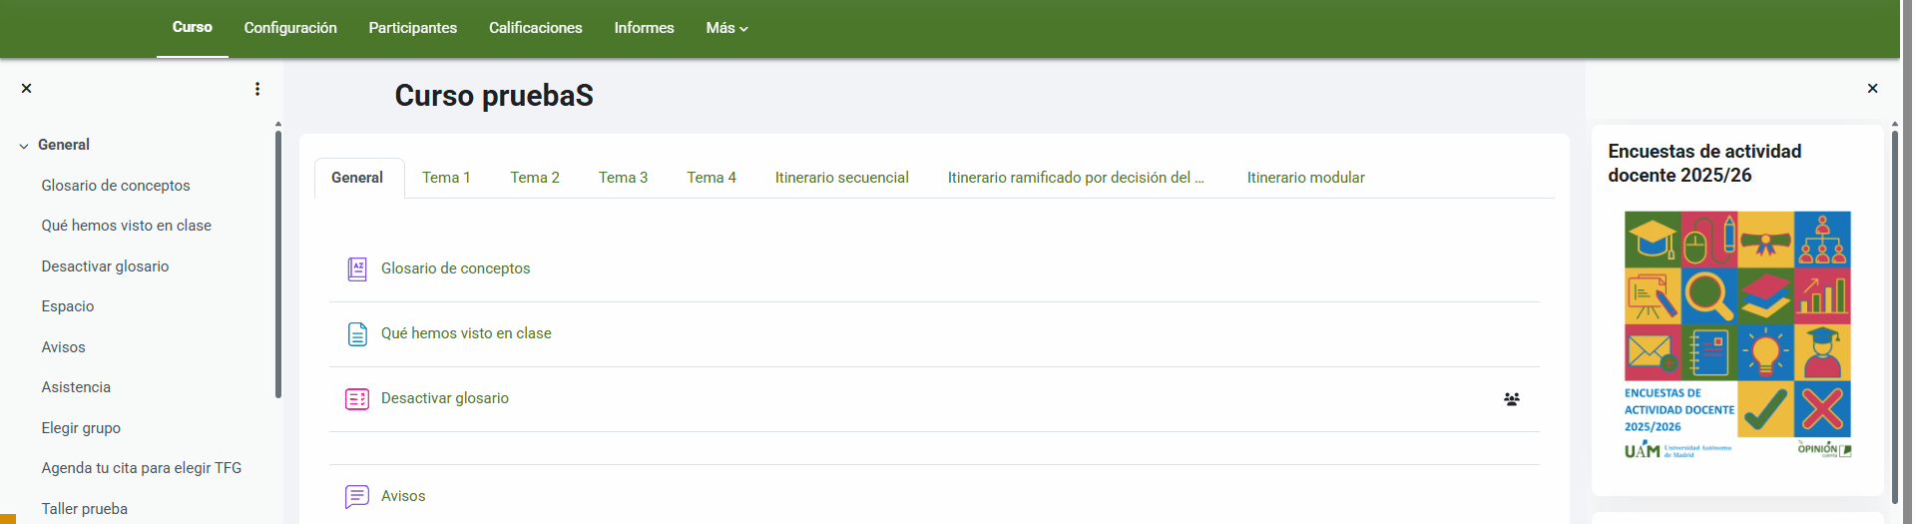
Task: Click the Encuestas de actividad docente banner image
Action: (1737, 335)
